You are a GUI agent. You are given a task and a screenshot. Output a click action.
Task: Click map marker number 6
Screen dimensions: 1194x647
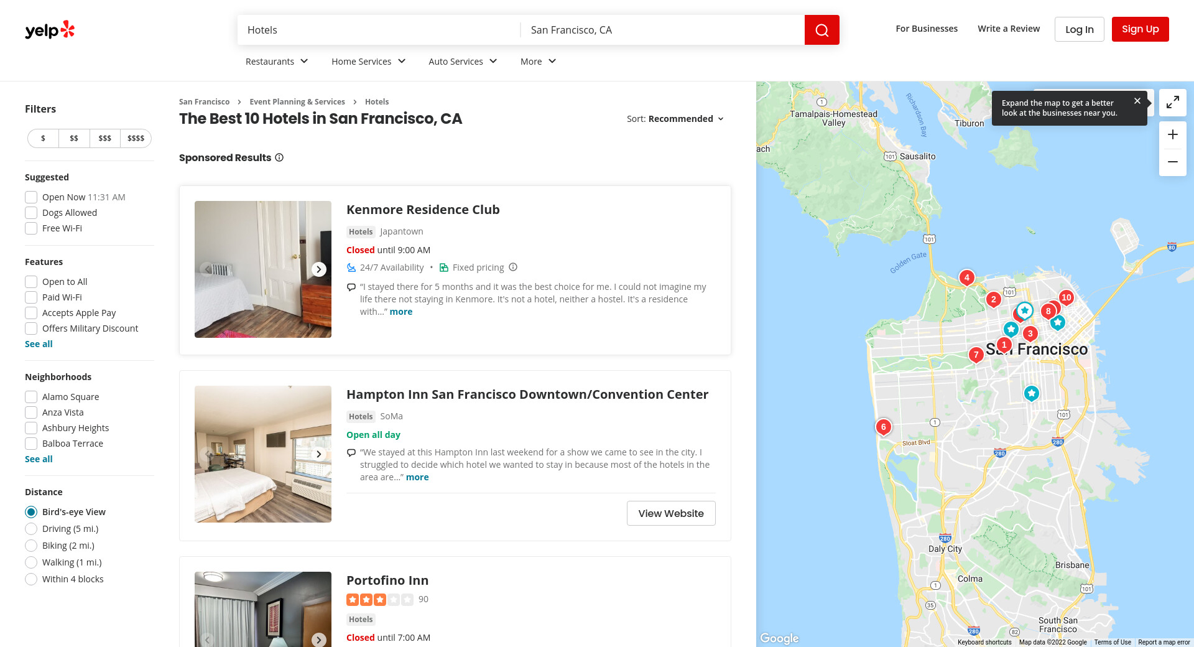pos(883,427)
